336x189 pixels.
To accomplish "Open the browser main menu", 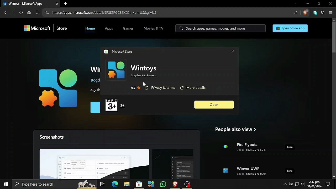I will (x=330, y=13).
